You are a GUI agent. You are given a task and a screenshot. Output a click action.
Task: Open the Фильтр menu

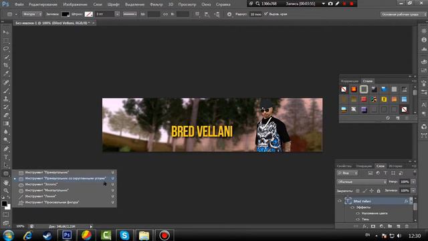(x=156, y=5)
